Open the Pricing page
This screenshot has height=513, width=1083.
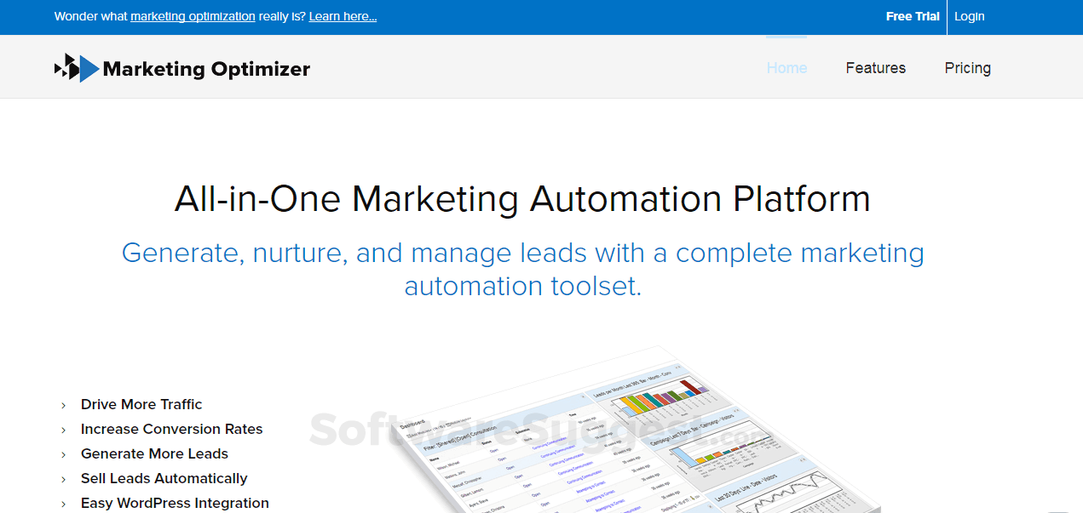[967, 68]
